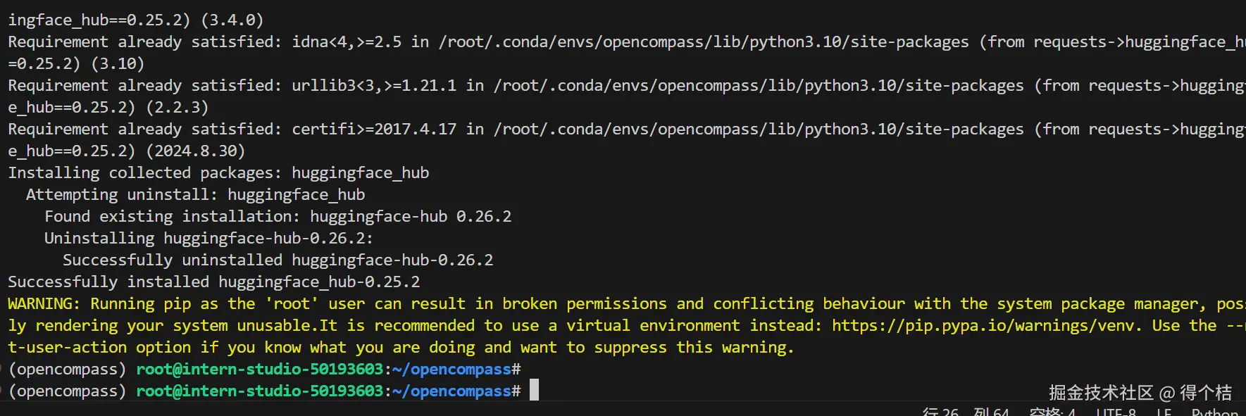Click the 'Installing collected packages' line

tap(218, 173)
